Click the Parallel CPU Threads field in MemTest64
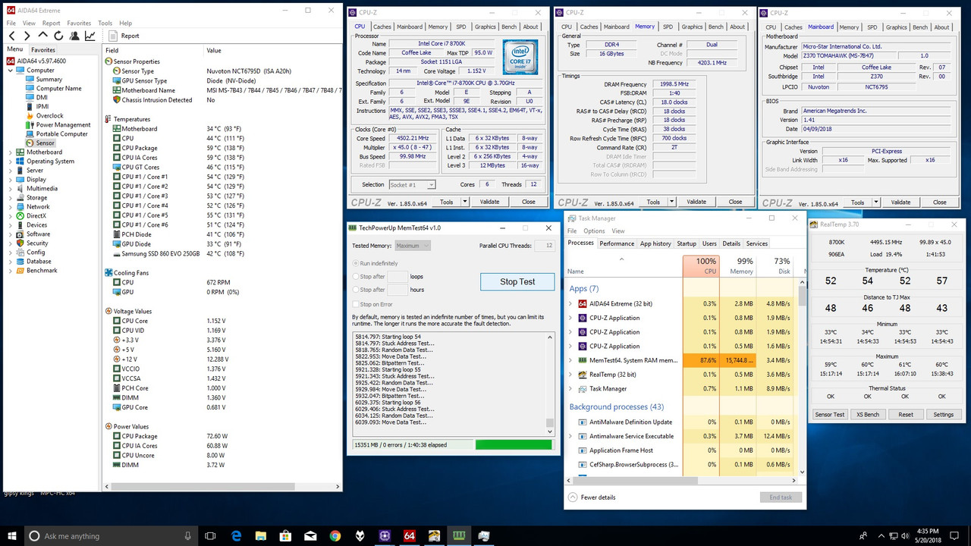Screen dimensions: 971x546 545,246
